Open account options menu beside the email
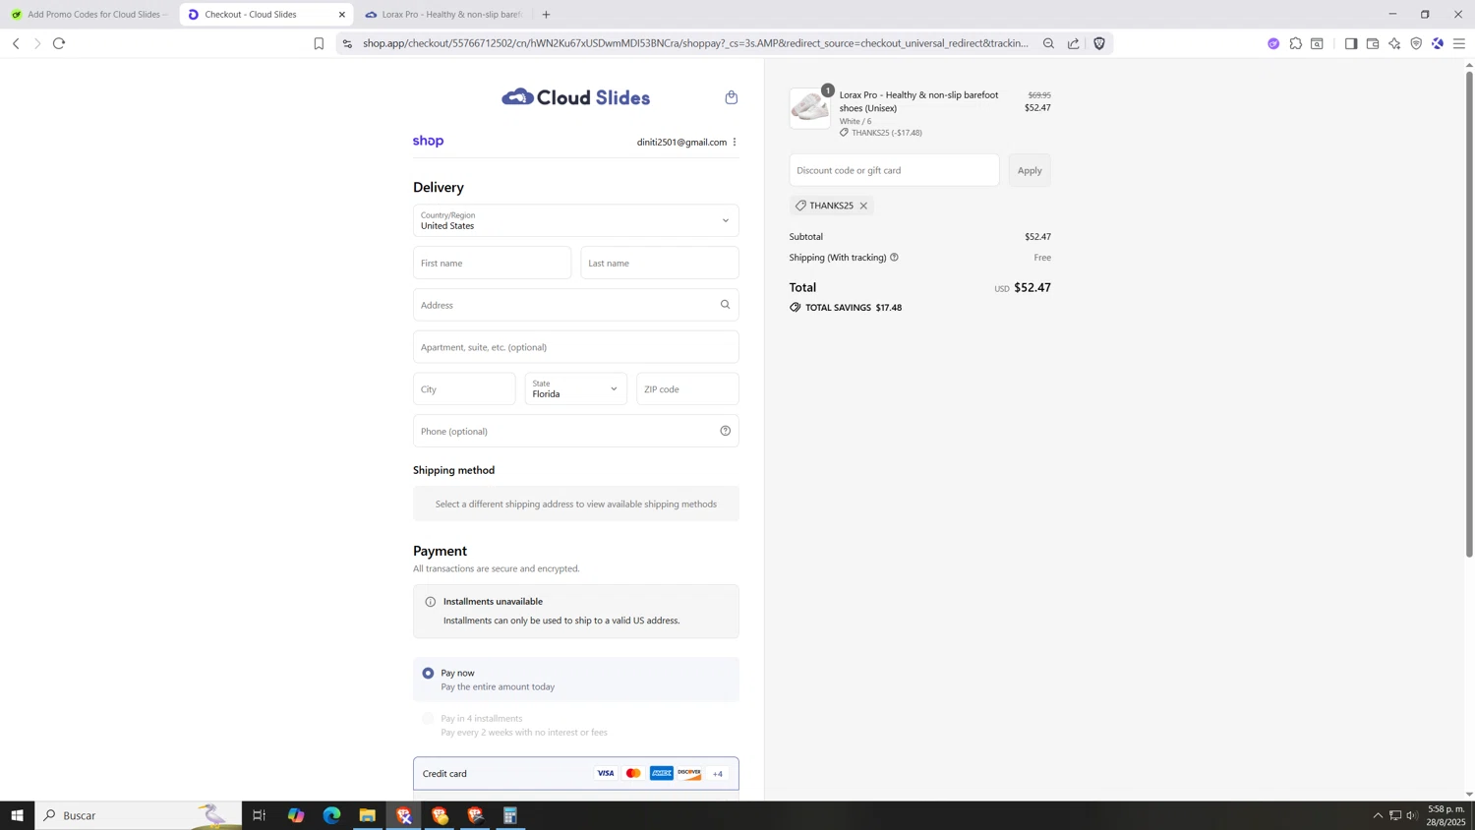 click(735, 142)
